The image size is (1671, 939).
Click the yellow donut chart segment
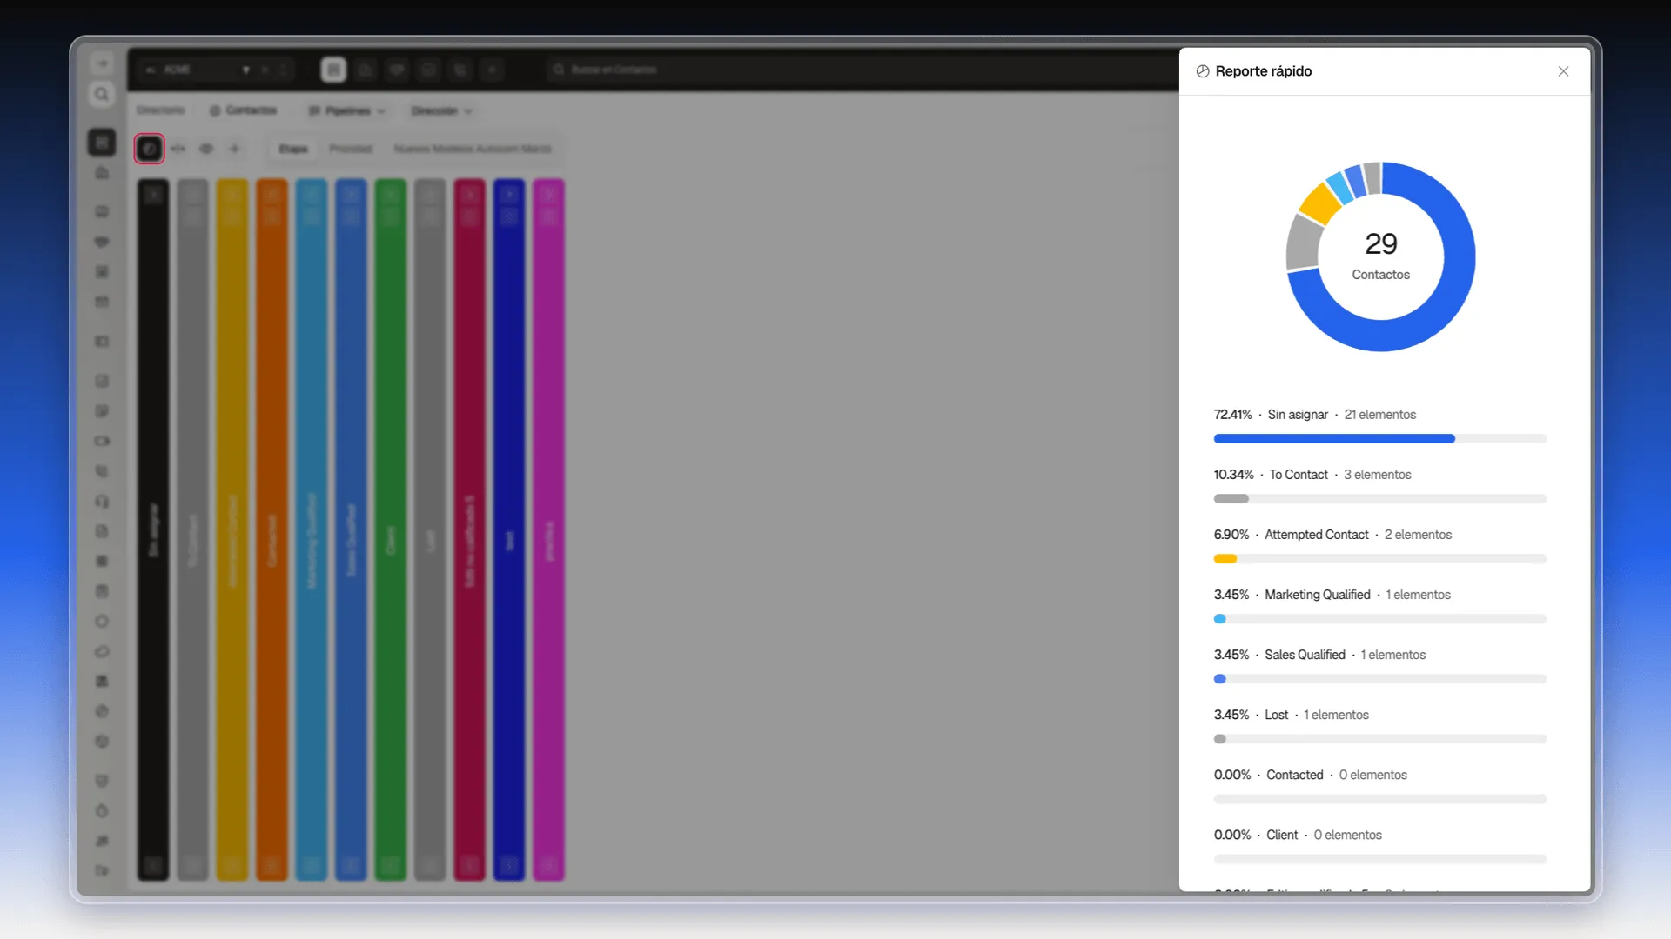tap(1319, 204)
